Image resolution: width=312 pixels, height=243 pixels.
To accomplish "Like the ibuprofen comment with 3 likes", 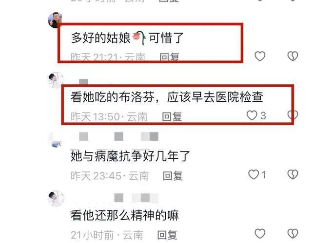I will (x=252, y=115).
